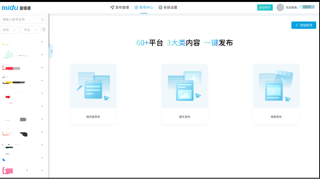Click the search magnifier icon in account search
This screenshot has width=320, height=179.
coord(43,19)
